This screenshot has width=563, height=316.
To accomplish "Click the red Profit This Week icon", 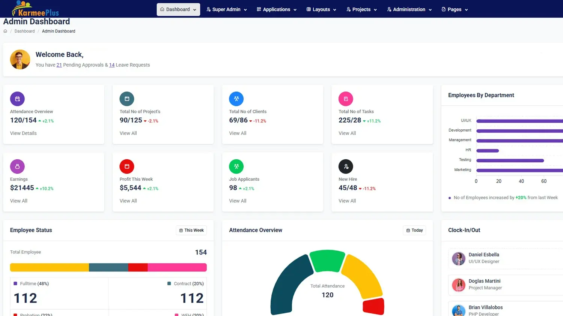I will click(x=127, y=166).
